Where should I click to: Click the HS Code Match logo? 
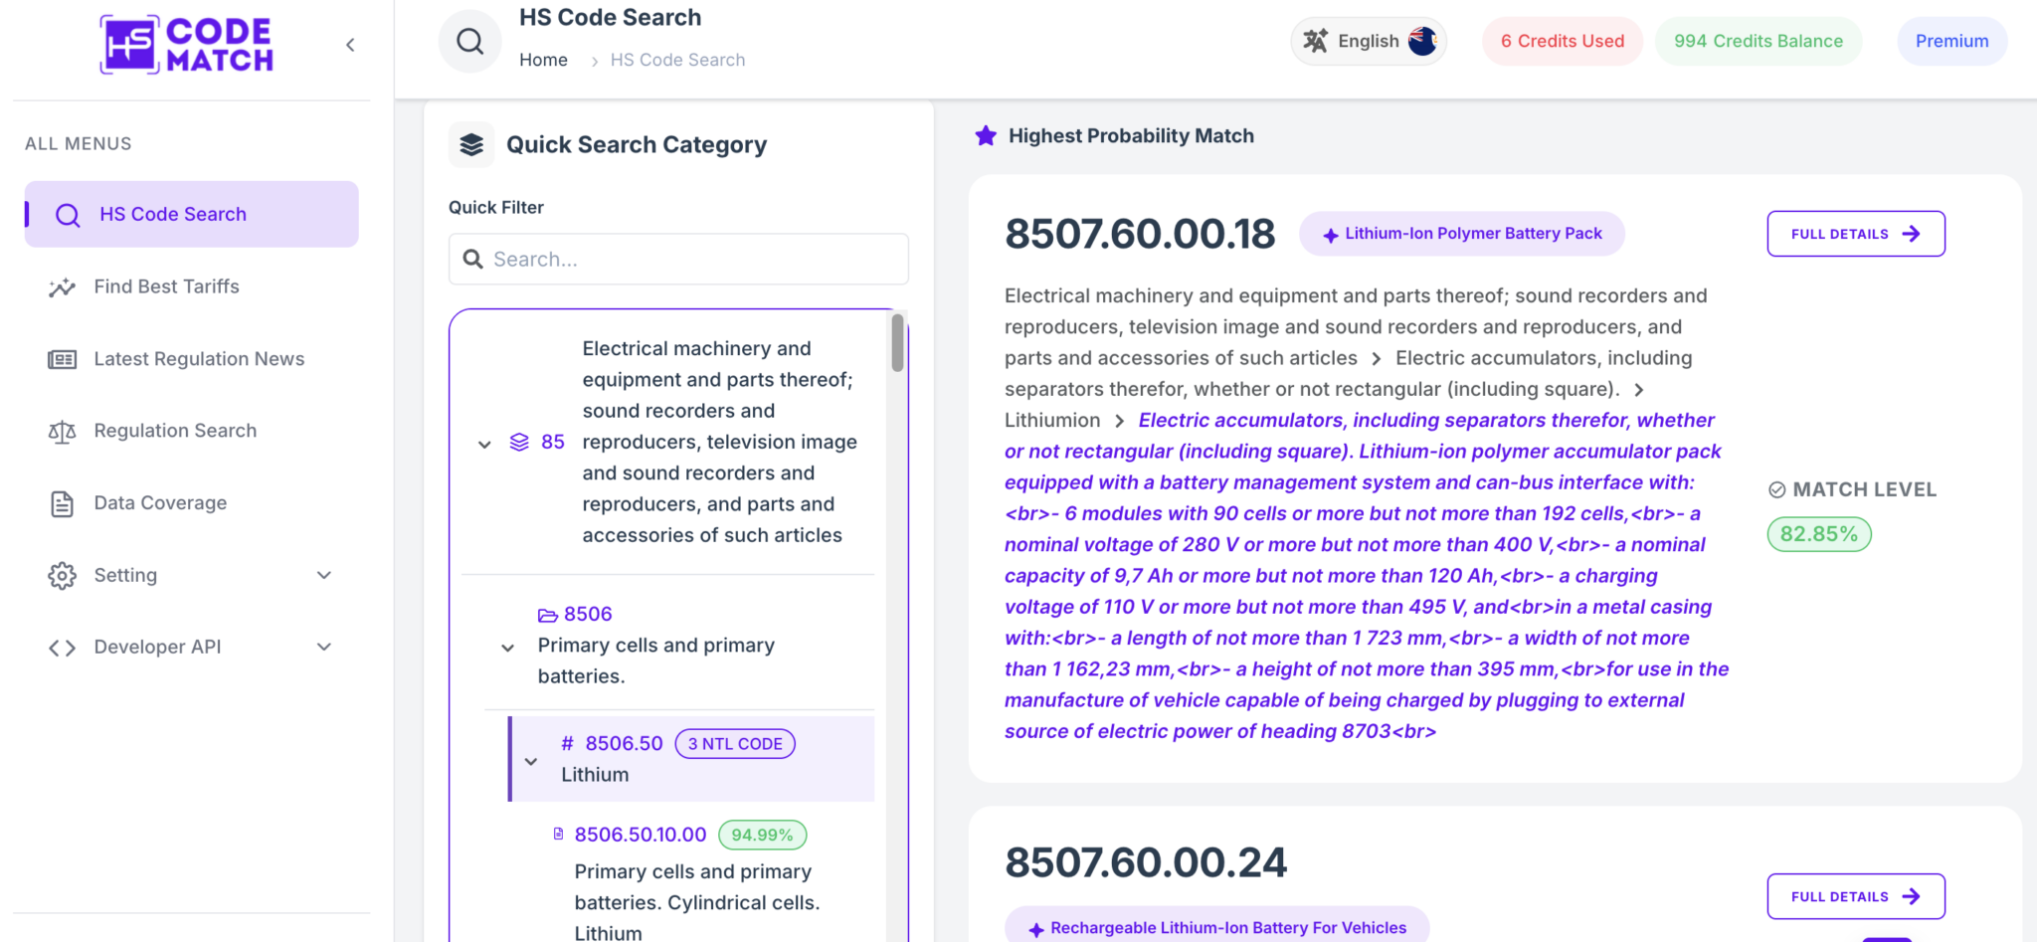(x=187, y=45)
